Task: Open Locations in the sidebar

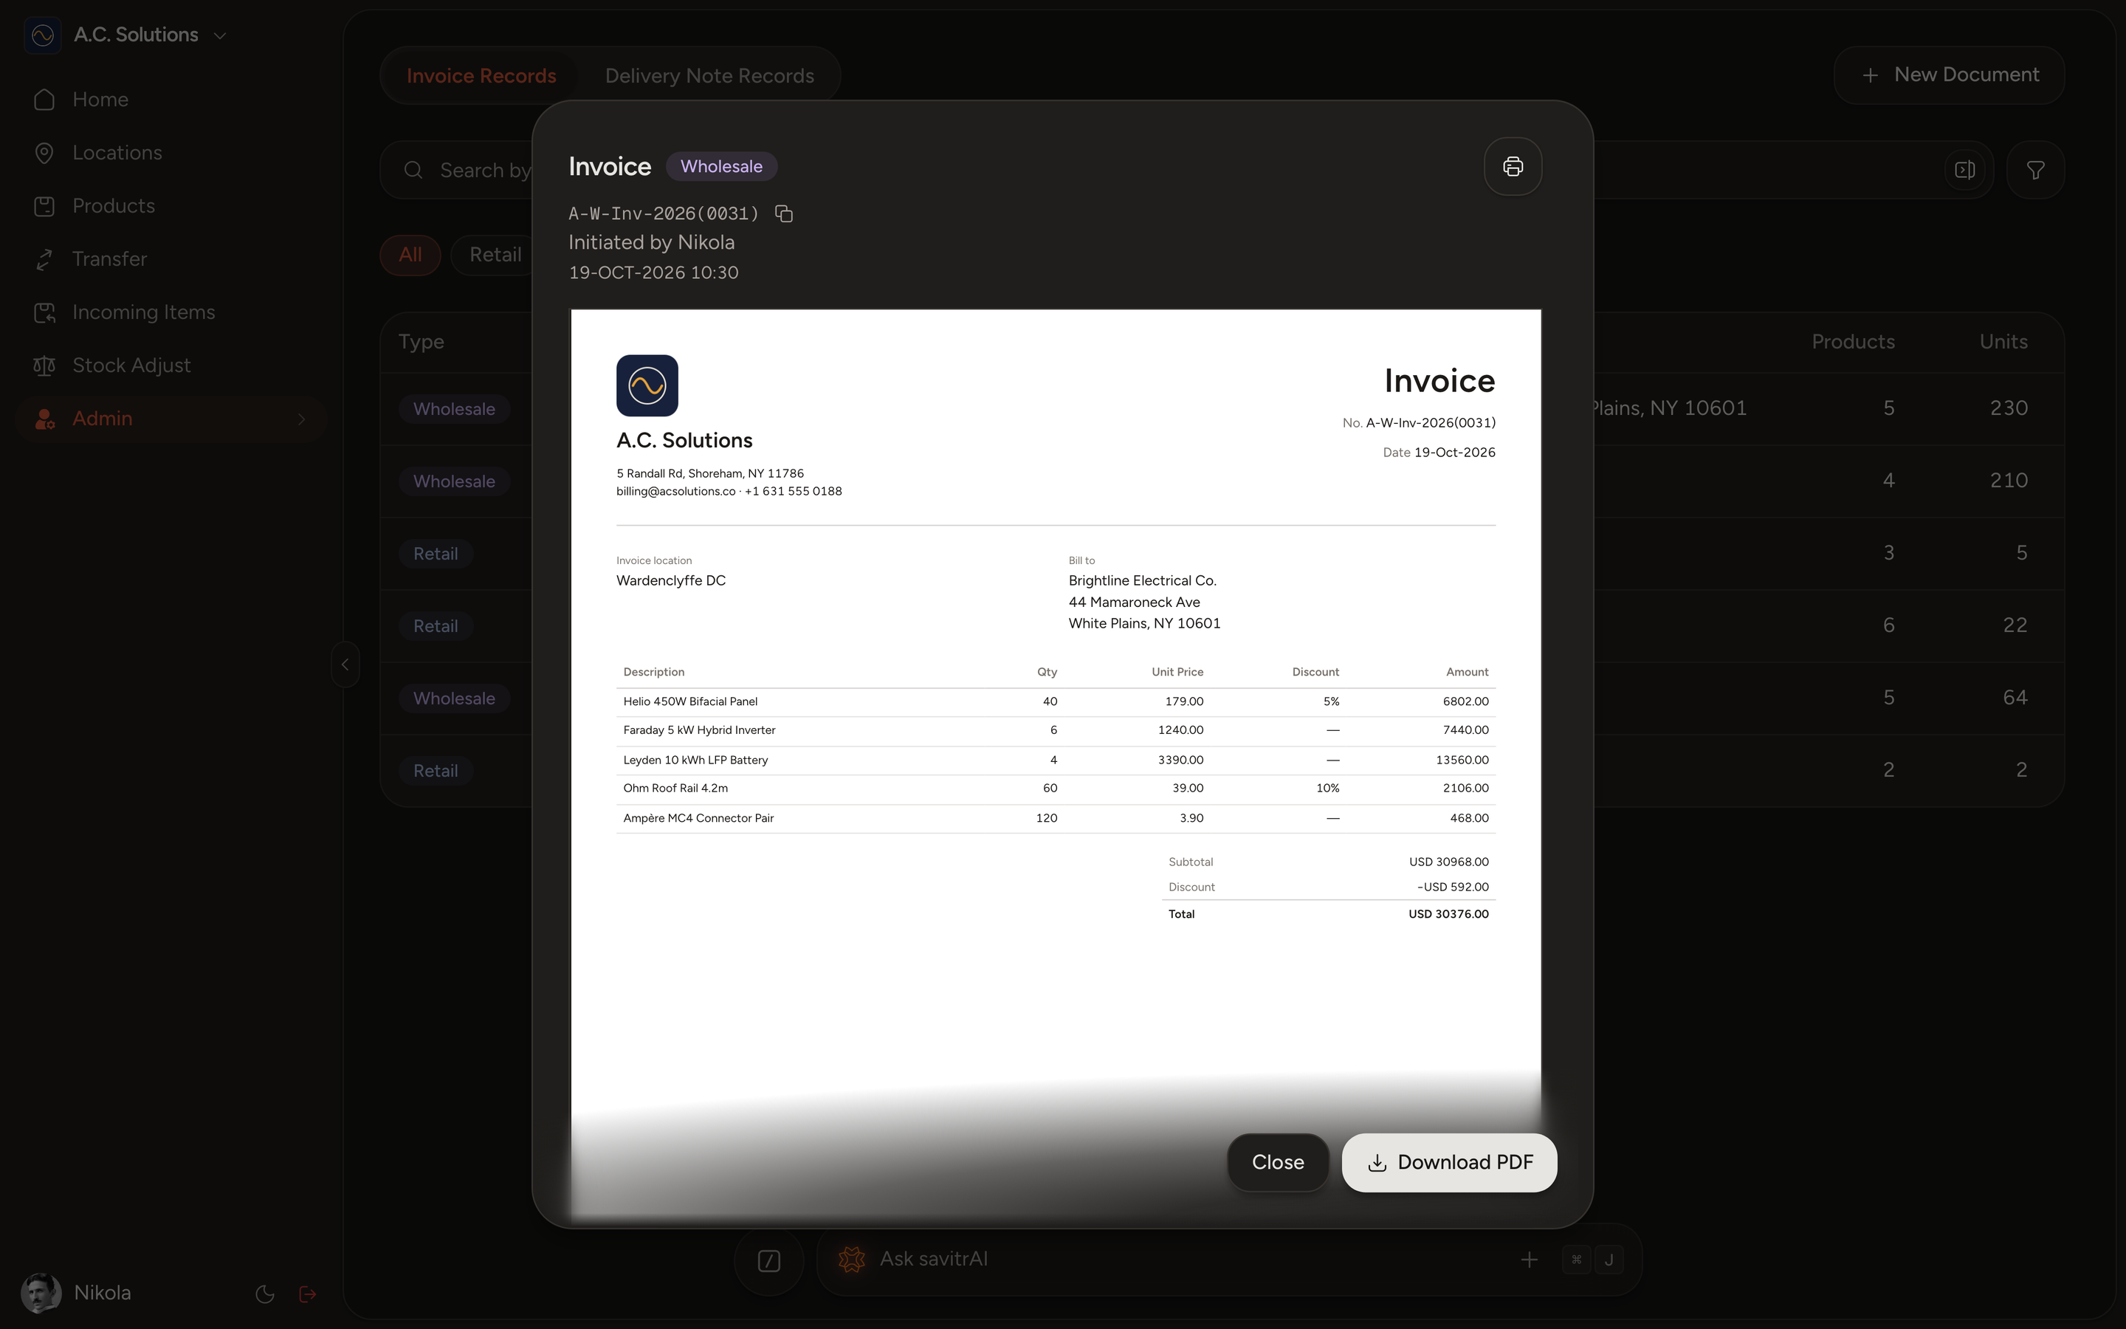Action: point(171,153)
